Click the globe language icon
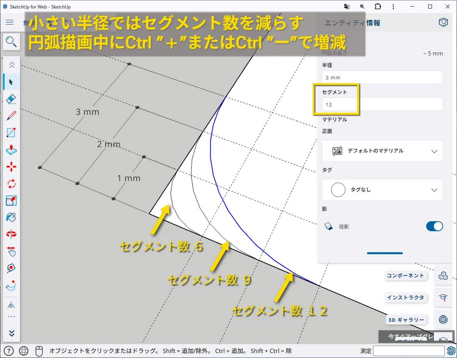 pos(23,351)
